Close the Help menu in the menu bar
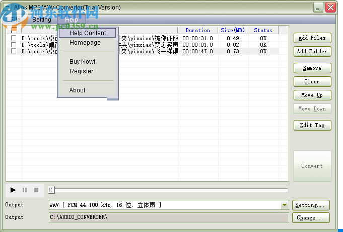Viewport: 343px width, 232px height. (72, 20)
